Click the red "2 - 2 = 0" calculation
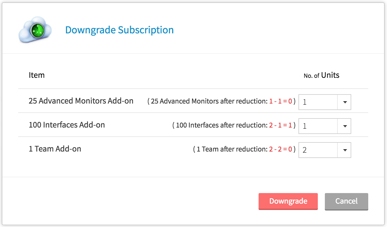 pyautogui.click(x=281, y=149)
